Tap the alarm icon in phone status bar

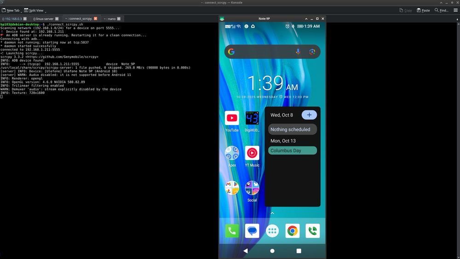pos(287,26)
